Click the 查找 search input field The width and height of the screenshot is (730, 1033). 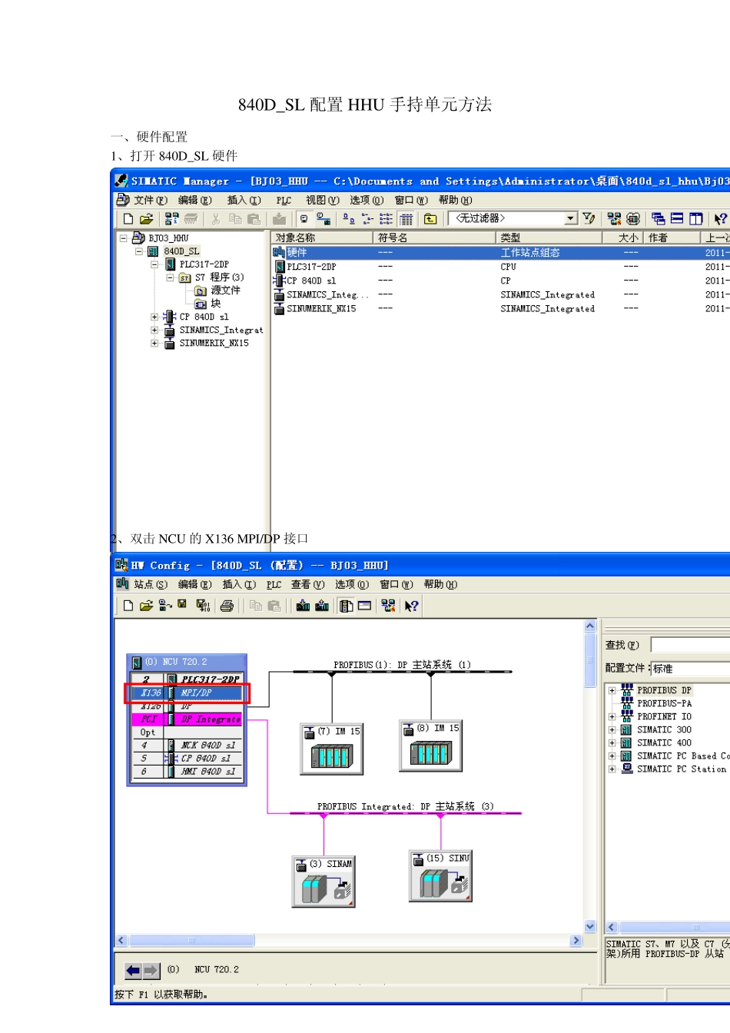pyautogui.click(x=690, y=645)
